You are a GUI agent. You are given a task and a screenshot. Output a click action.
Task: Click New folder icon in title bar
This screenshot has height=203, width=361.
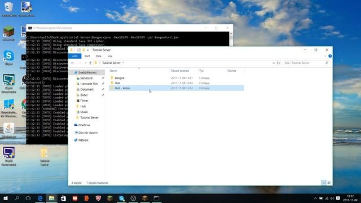(x=84, y=50)
